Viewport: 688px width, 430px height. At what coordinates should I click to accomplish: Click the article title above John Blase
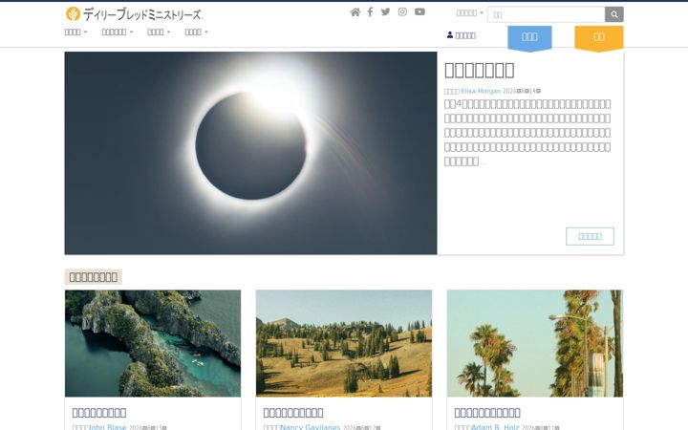99,413
